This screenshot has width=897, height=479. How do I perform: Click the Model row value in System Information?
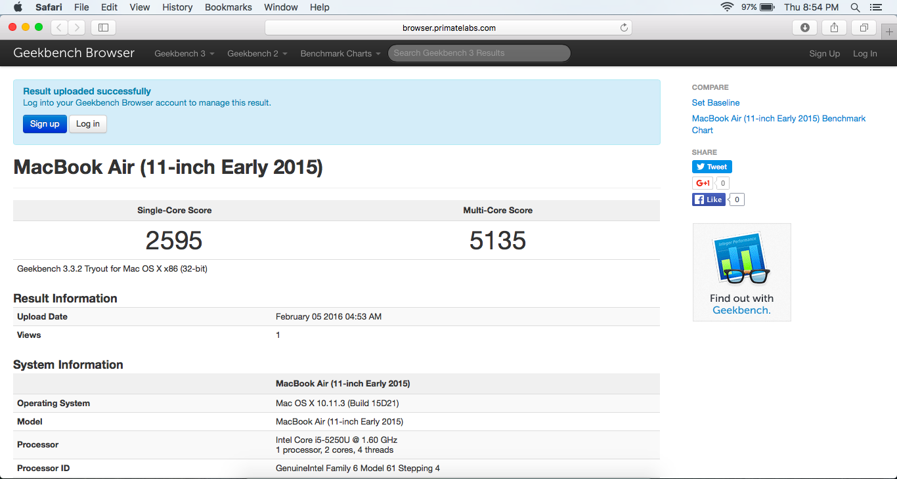[339, 421]
